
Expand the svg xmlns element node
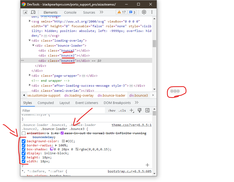click(x=30, y=21)
